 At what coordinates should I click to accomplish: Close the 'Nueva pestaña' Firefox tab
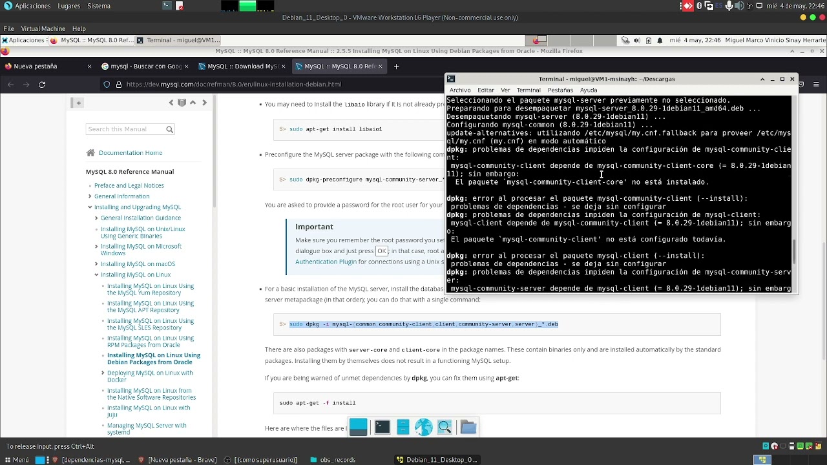click(x=89, y=66)
